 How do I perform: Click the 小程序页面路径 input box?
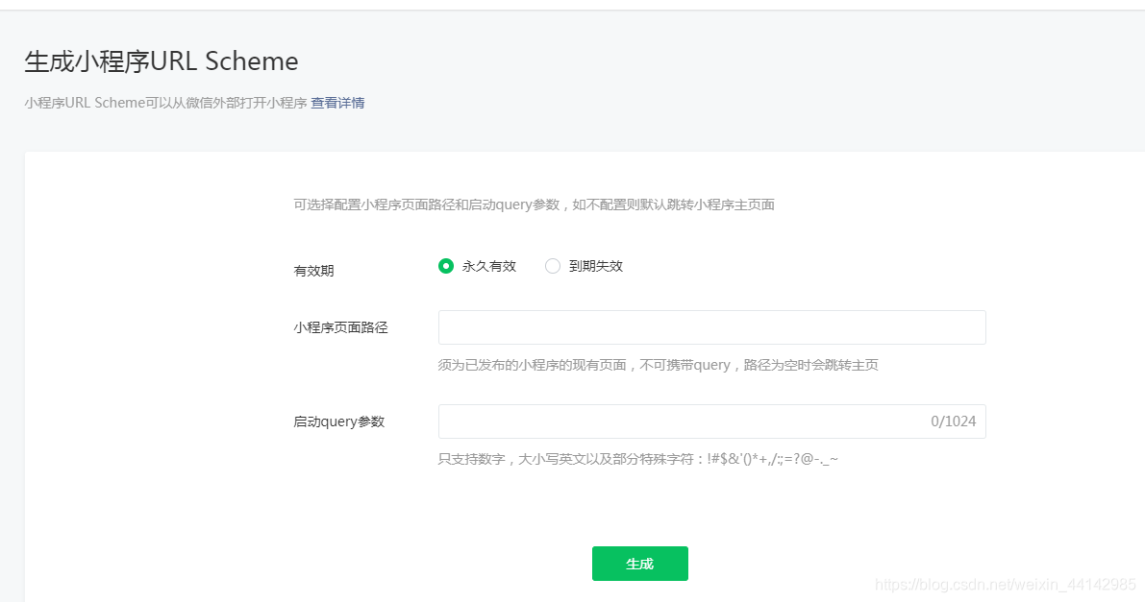(x=711, y=326)
